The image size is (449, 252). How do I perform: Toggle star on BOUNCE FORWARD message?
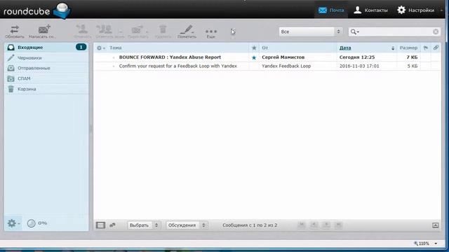[x=254, y=57]
